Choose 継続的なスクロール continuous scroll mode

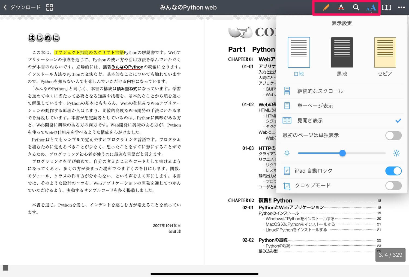[x=342, y=91]
